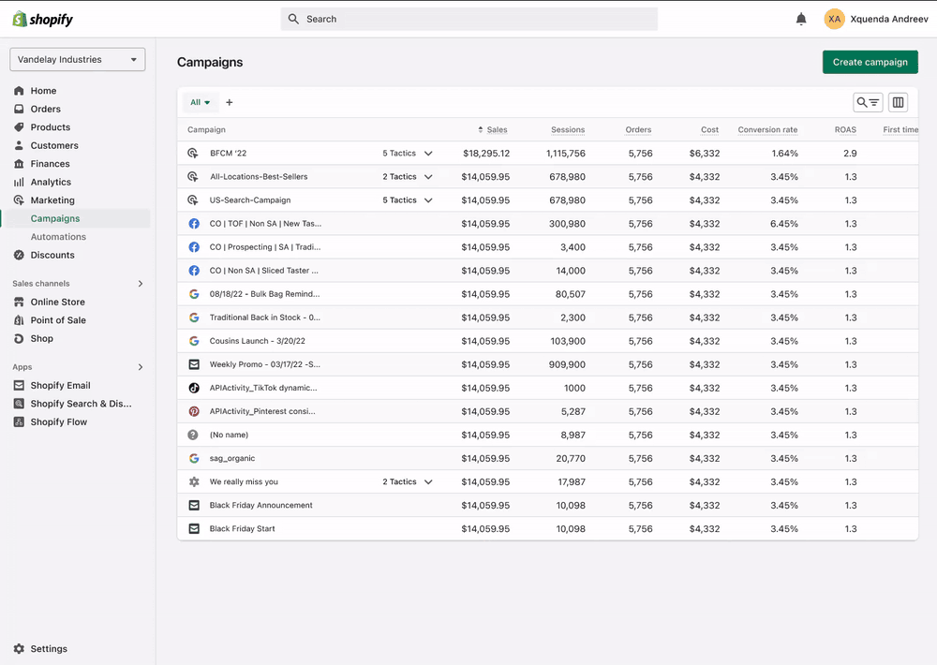Click the Settings gear icon

19,649
